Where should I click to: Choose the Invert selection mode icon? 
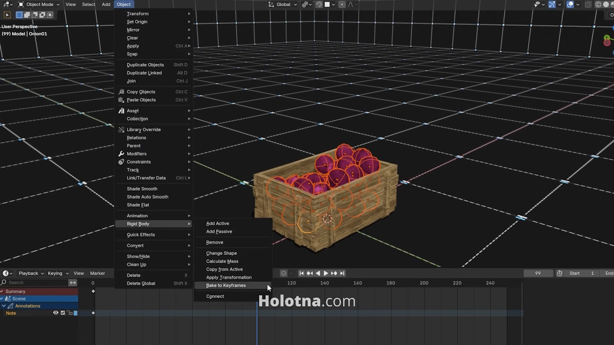41,15
